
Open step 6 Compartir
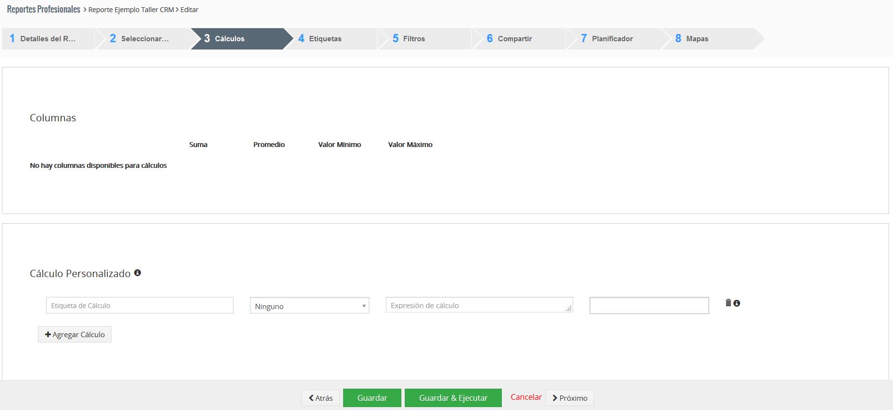pos(514,39)
